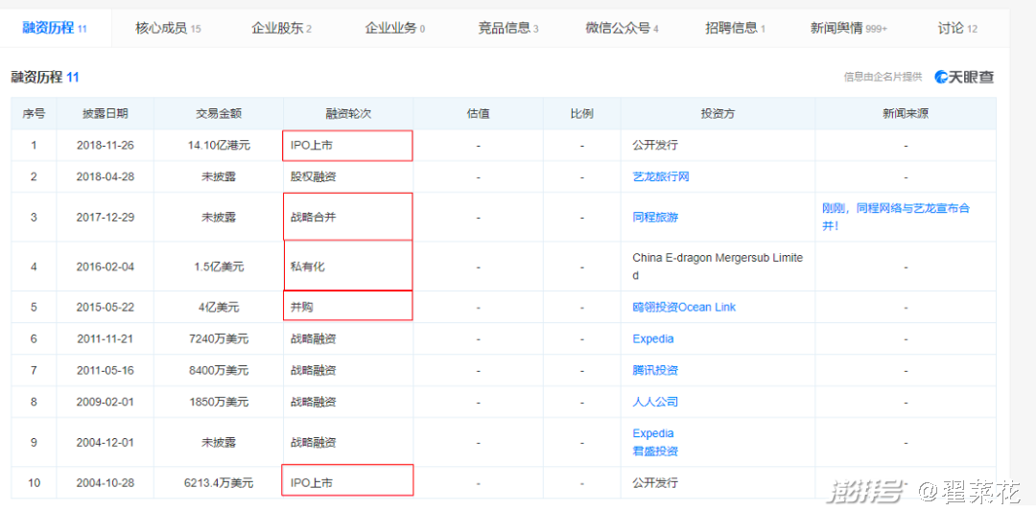Select the 企业业务 tab
Screen dimensions: 1036x511
click(394, 28)
